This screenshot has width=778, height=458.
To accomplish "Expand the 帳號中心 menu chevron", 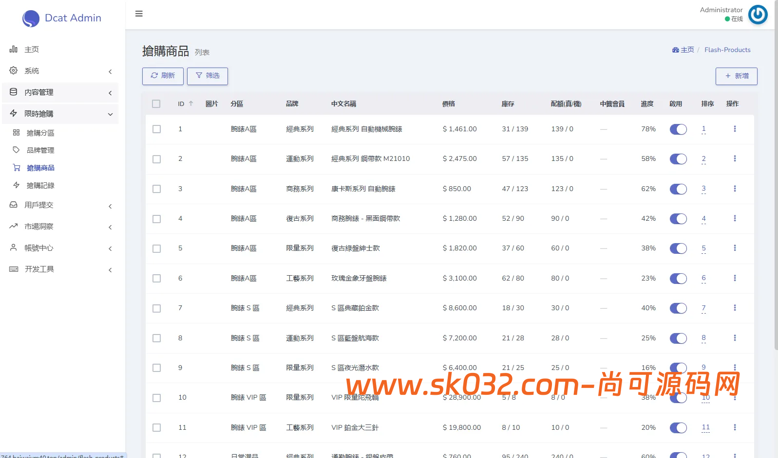I will coord(110,248).
